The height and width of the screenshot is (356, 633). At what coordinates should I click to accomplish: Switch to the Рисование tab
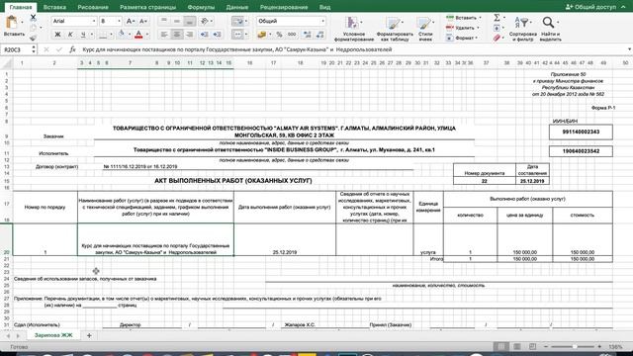(93, 7)
